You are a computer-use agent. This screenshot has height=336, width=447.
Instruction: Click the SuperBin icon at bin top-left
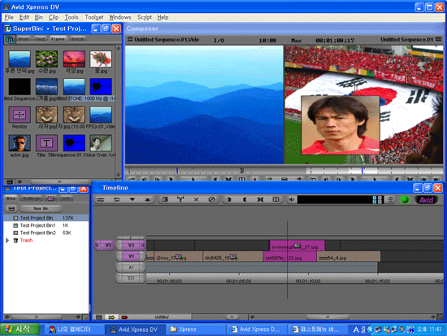pyautogui.click(x=10, y=39)
